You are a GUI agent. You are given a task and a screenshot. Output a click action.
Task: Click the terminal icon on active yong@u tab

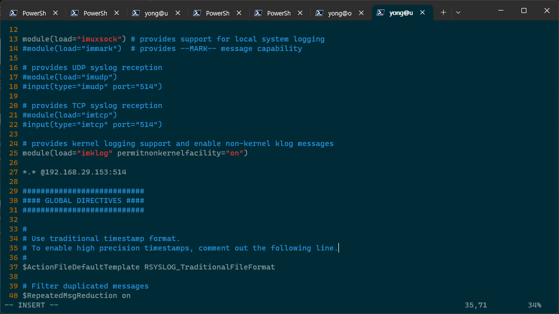point(381,13)
